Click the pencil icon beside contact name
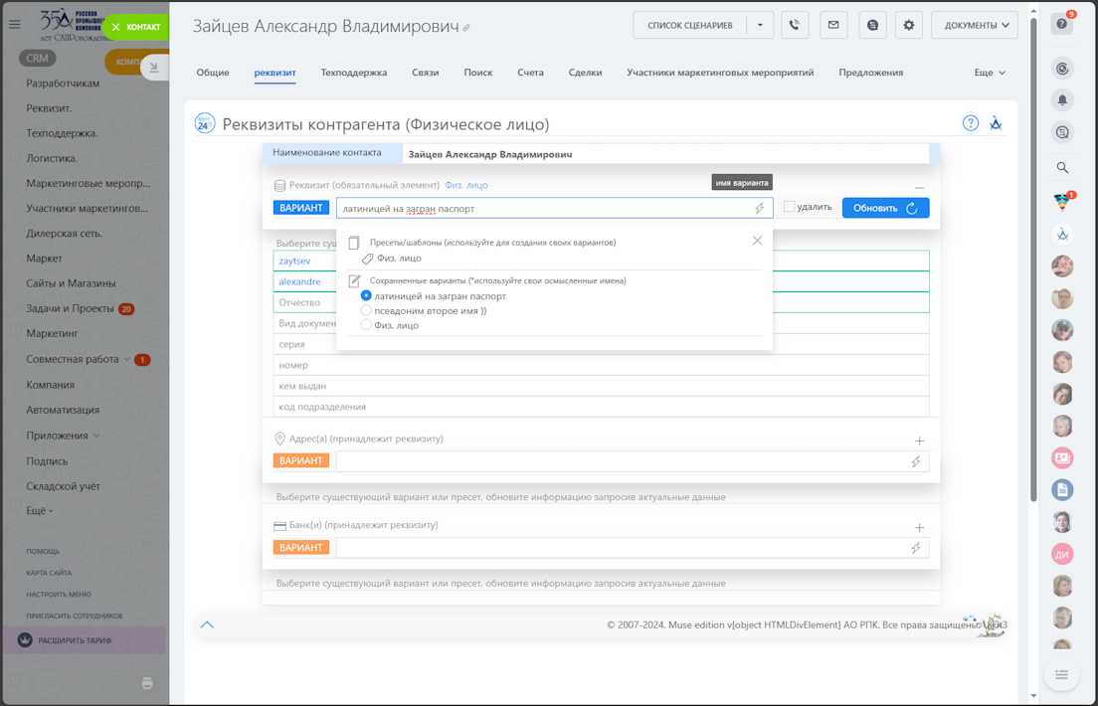 pyautogui.click(x=466, y=28)
